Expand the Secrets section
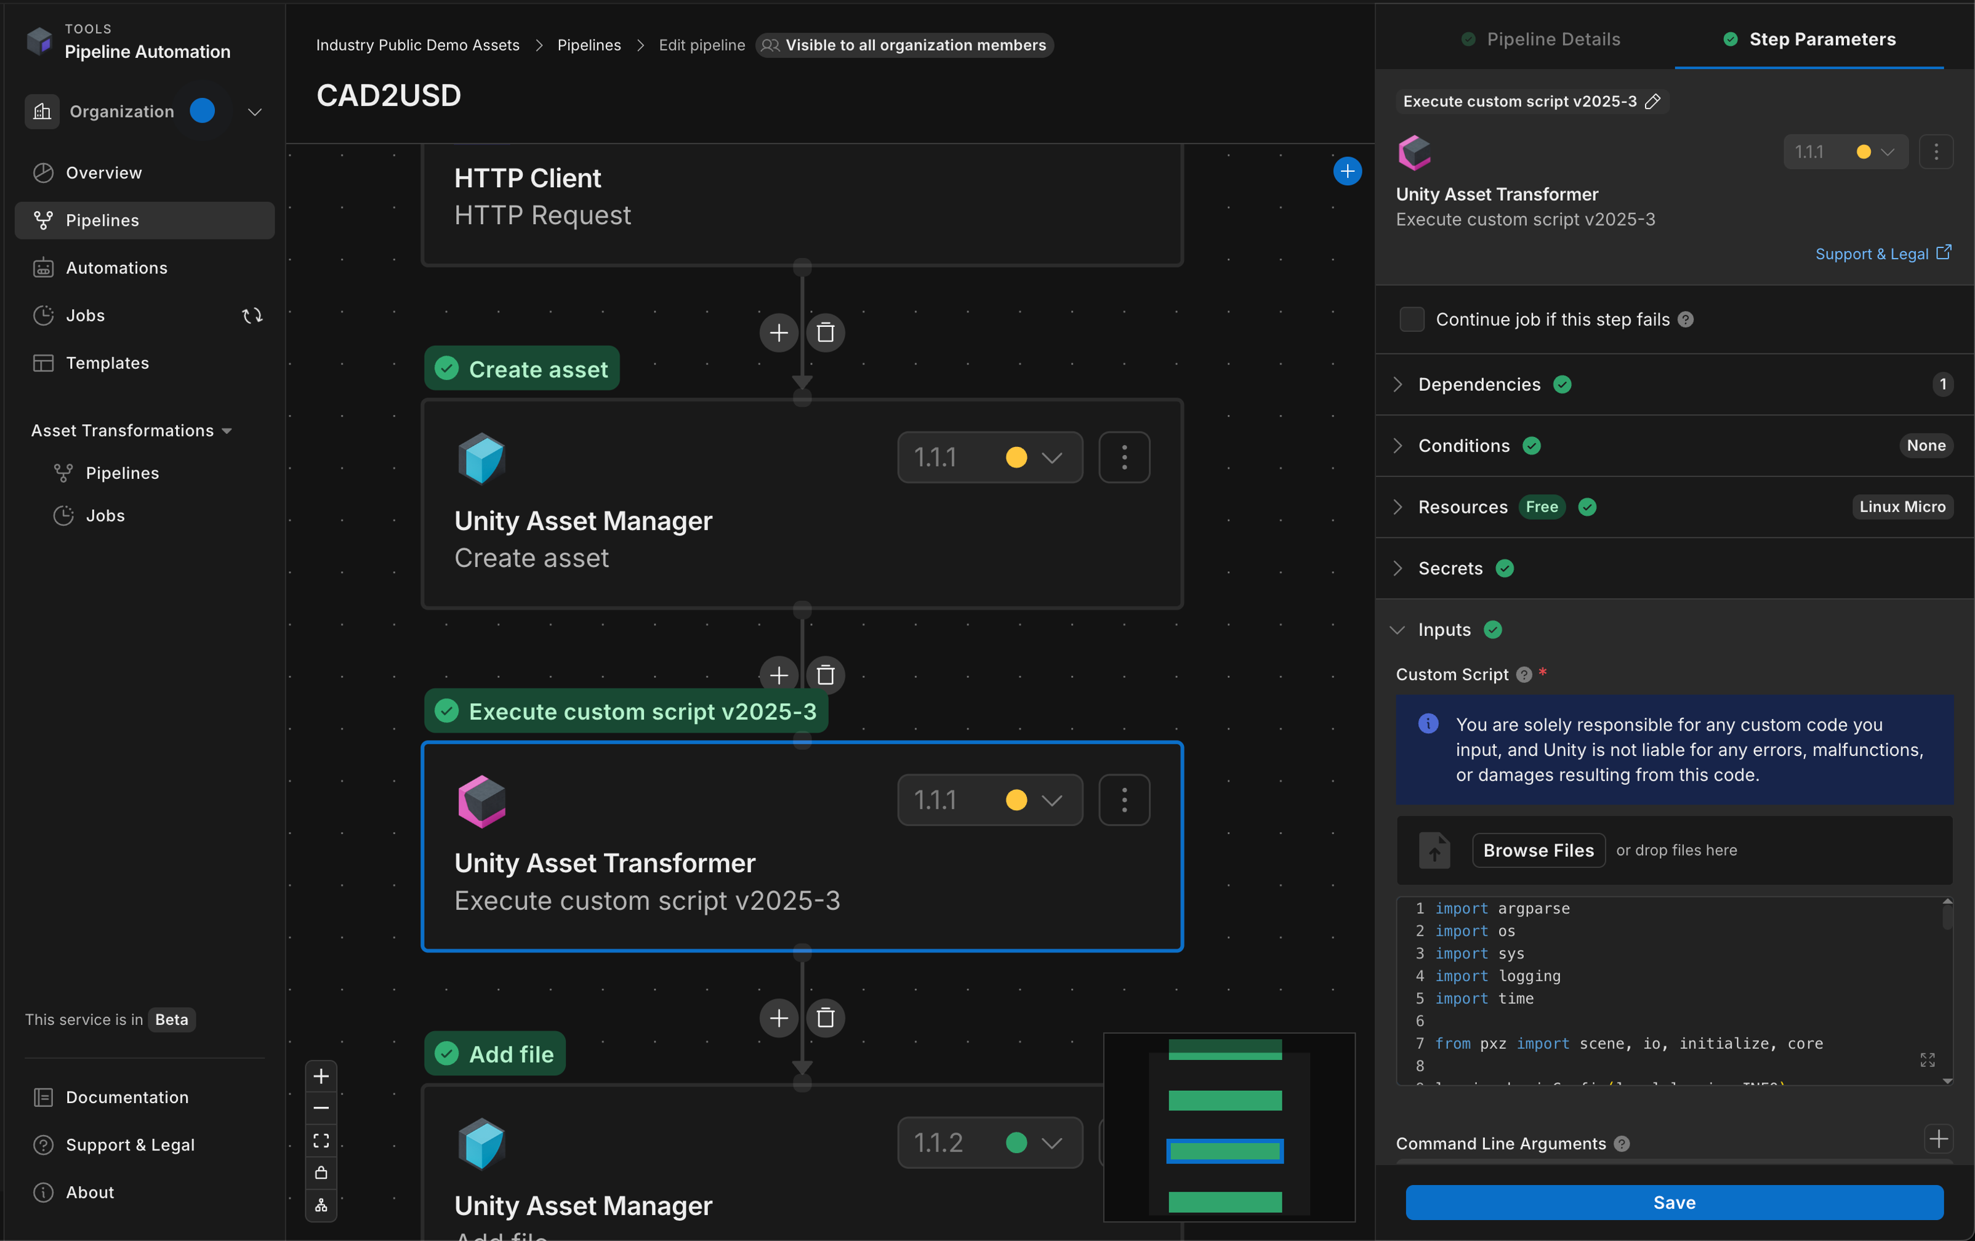 pyautogui.click(x=1674, y=568)
